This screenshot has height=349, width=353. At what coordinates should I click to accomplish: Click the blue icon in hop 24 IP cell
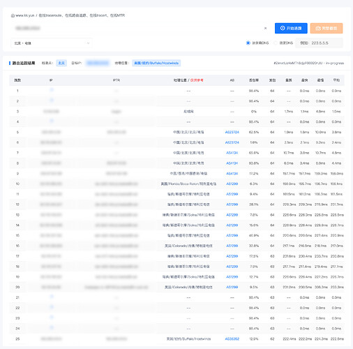[x=52, y=327]
